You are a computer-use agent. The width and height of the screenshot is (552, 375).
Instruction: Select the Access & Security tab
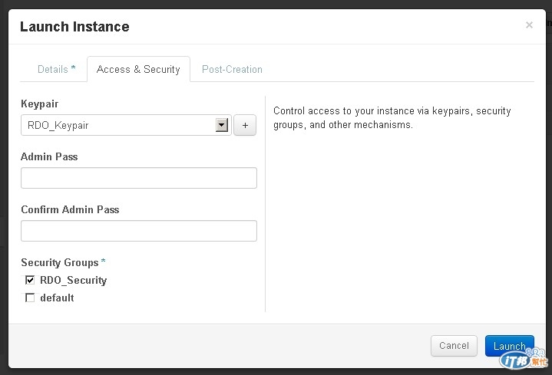point(138,69)
